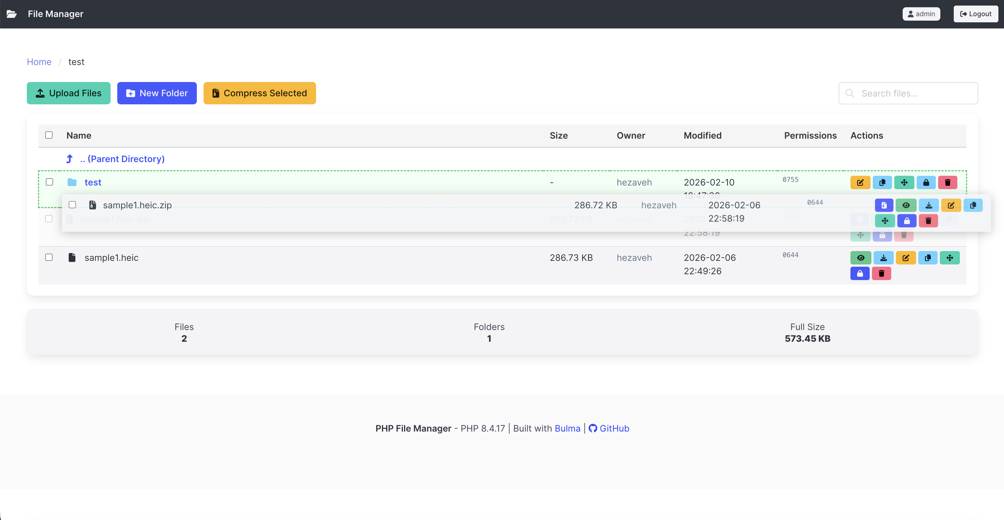The image size is (1004, 520).
Task: Click the permissions lock icon for test folder
Action: [926, 182]
